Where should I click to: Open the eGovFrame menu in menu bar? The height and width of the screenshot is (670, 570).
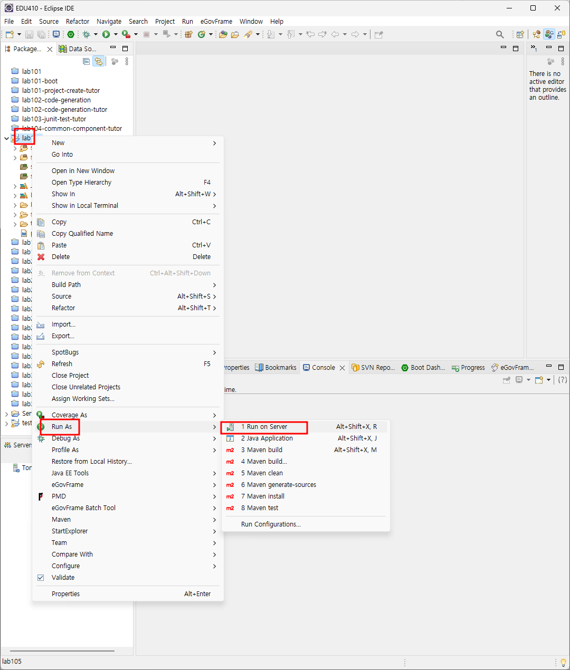[x=216, y=22]
